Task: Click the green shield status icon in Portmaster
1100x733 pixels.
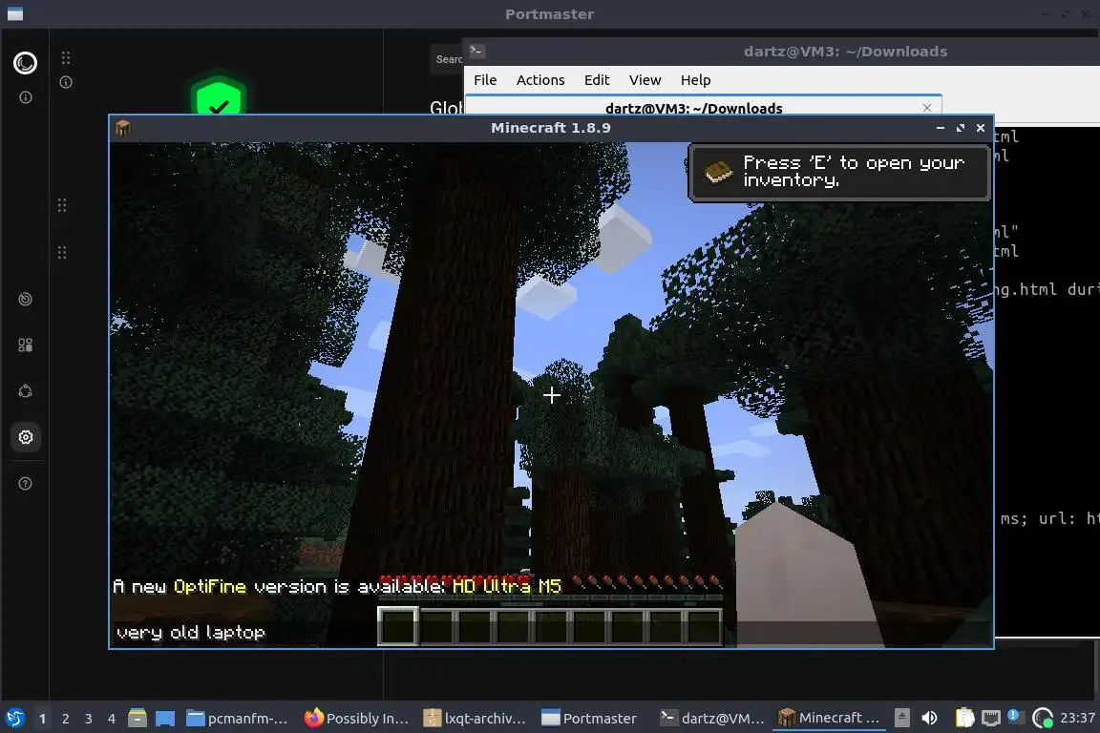Action: pos(218,96)
